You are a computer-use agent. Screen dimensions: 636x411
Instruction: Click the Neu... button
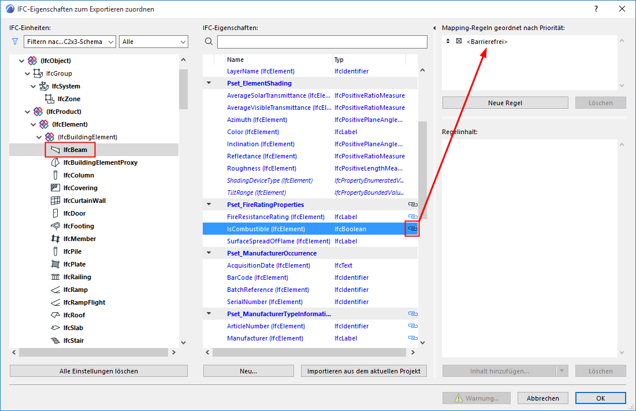coord(248,371)
